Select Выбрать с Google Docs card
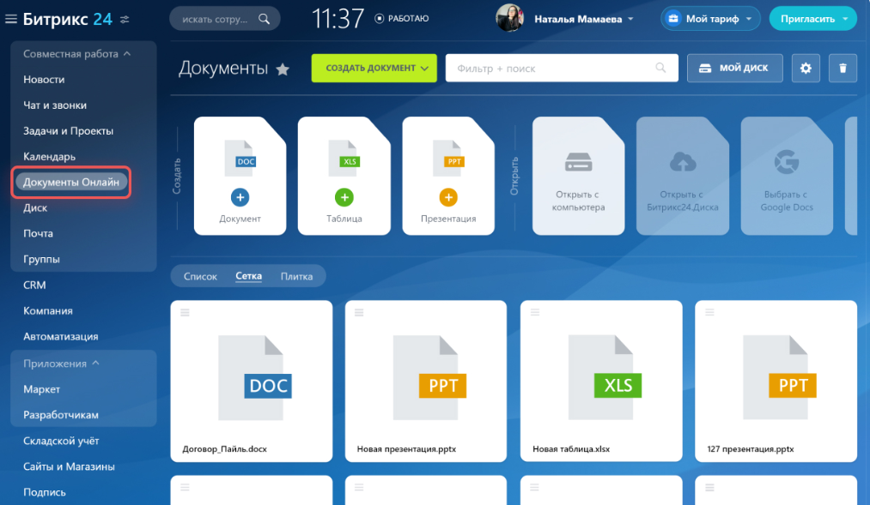The image size is (870, 505). 787,176
